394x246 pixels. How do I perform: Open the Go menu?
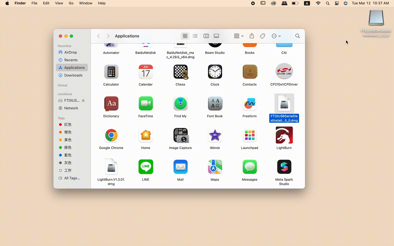click(71, 3)
